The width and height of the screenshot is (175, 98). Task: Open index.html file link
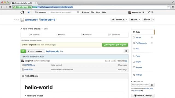[x=28, y=69]
